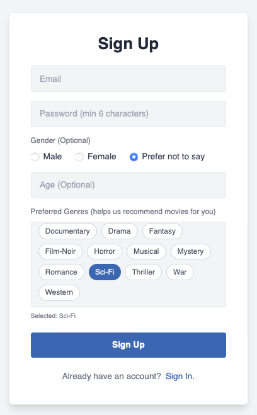
Task: Add Film-Noir to preferred genres
Action: coord(60,251)
